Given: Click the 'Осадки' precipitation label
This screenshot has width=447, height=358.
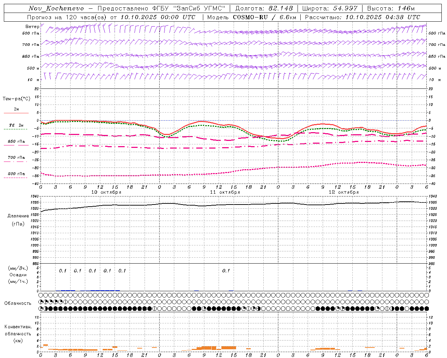Looking at the screenshot, I should pyautogui.click(x=18, y=275).
